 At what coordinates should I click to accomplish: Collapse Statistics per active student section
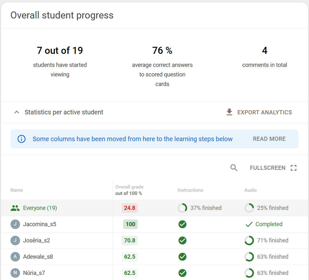[17, 112]
